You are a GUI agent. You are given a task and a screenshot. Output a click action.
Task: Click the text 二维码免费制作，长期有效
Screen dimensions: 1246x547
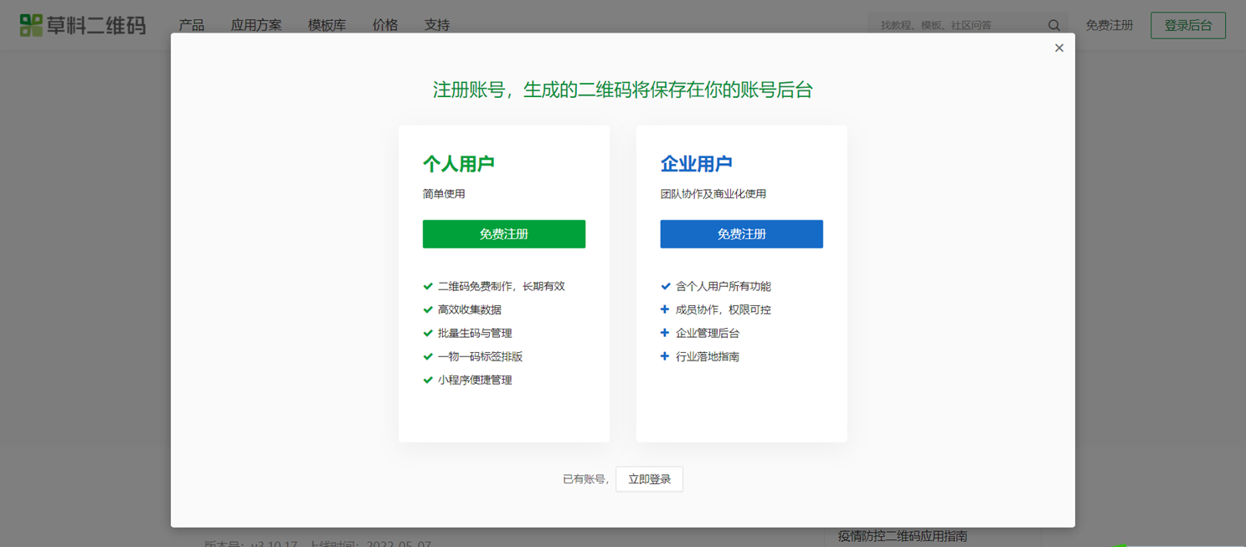coord(502,286)
